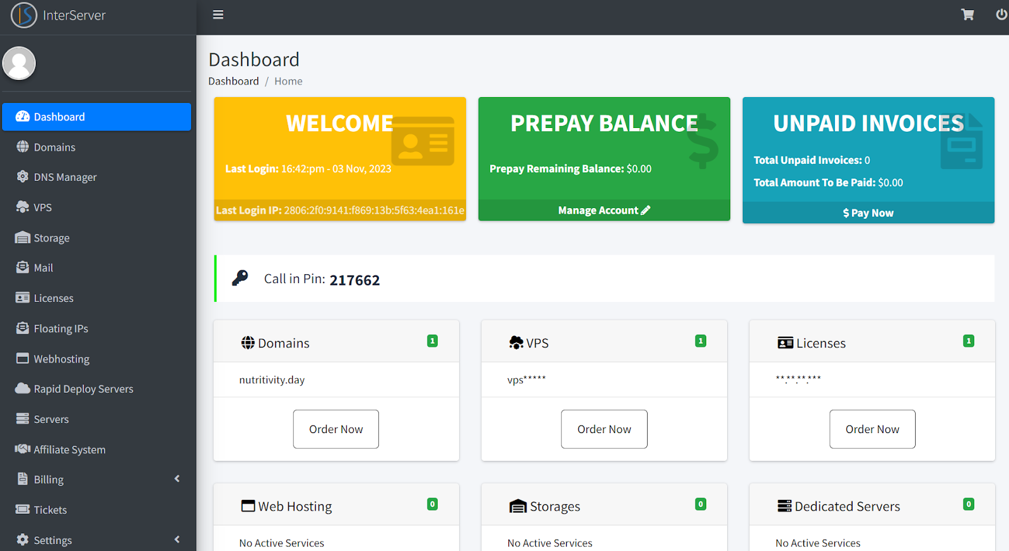Click the Prepay Remaining Balance amount
Image resolution: width=1009 pixels, height=551 pixels.
click(639, 169)
